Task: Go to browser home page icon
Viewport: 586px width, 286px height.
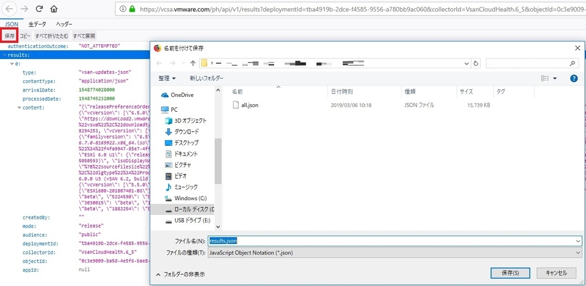Action: (x=54, y=9)
